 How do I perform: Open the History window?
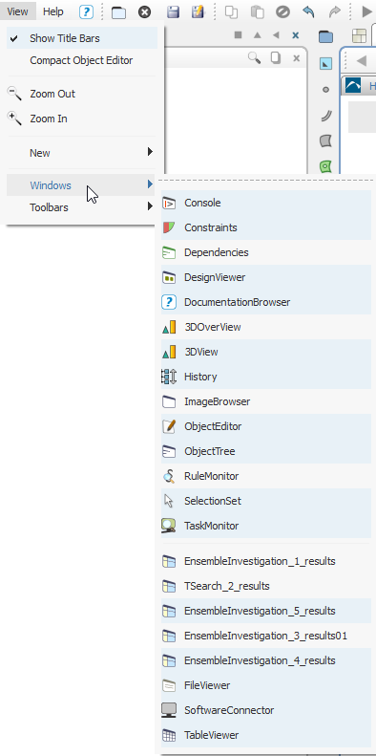[x=265, y=377]
